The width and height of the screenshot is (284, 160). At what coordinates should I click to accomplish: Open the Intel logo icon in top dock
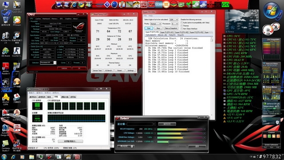[x=99, y=4]
